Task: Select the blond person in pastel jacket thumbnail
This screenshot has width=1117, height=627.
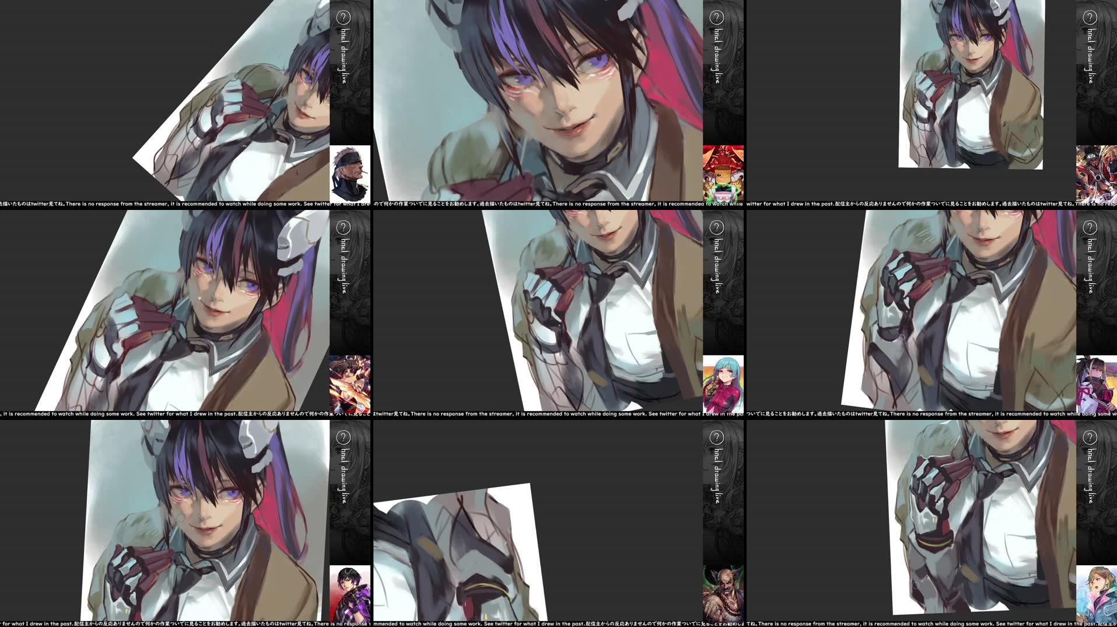Action: 1097,593
